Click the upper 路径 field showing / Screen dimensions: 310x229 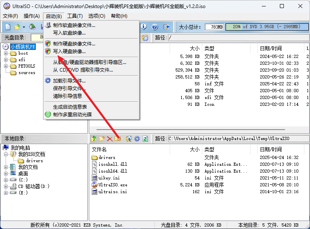pos(238,37)
